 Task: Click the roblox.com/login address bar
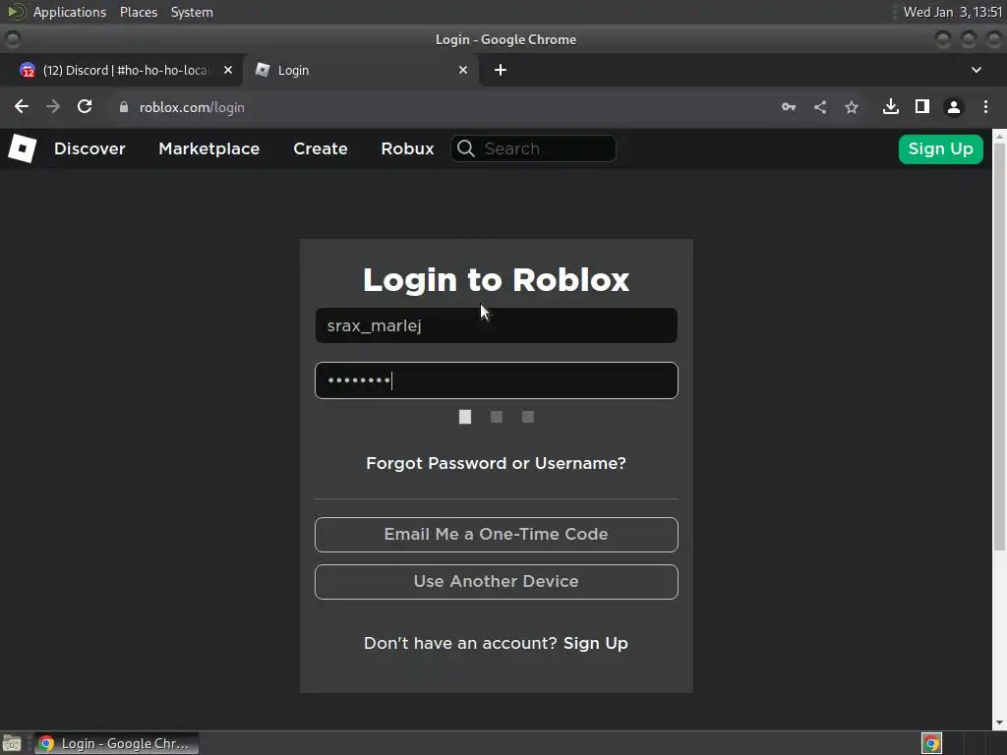[x=444, y=107]
